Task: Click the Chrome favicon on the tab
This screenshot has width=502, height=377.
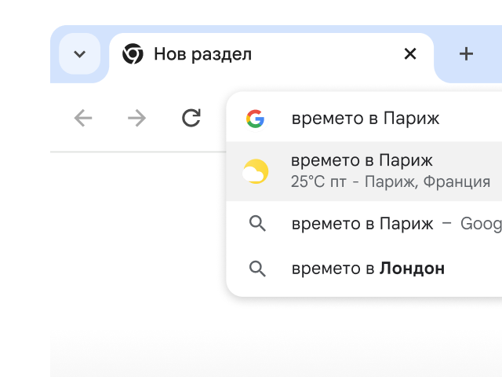Action: (x=133, y=54)
